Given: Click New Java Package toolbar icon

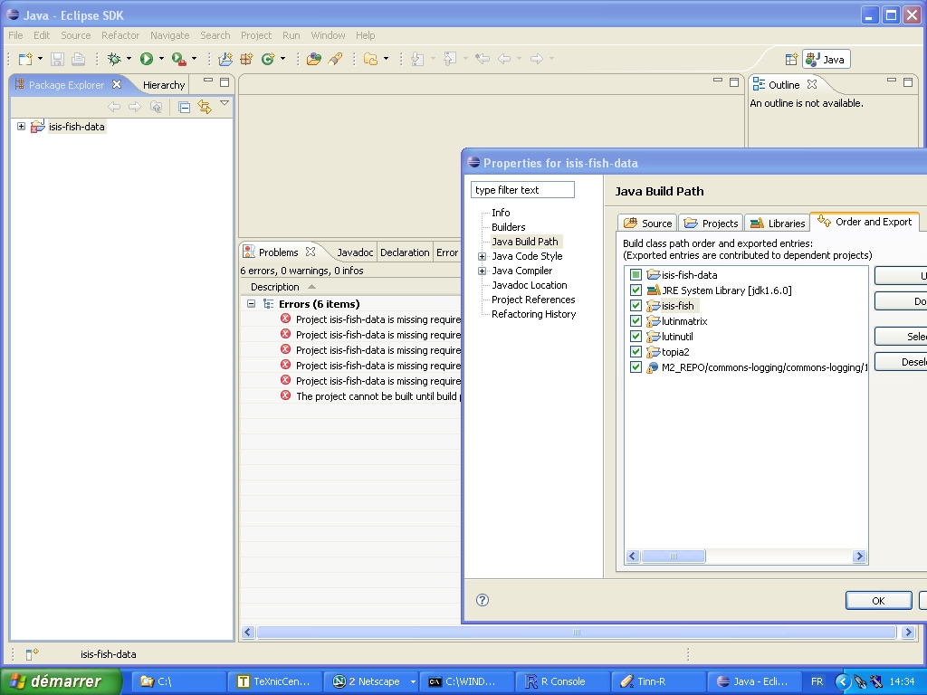Looking at the screenshot, I should [x=246, y=59].
